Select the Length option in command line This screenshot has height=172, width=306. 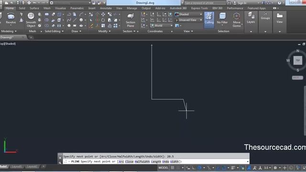[x=156, y=161]
